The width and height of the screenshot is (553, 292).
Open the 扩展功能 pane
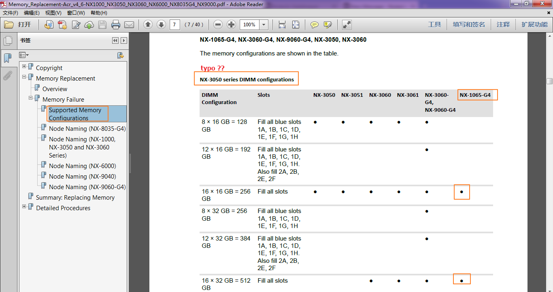[x=534, y=25]
